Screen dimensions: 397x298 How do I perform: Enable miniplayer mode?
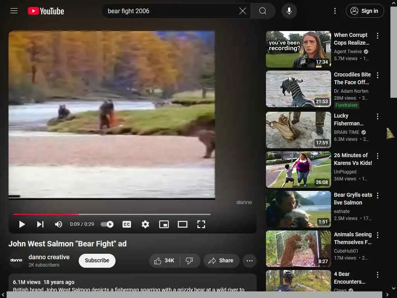pos(164,224)
